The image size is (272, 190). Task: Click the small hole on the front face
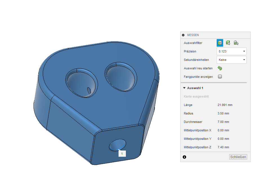[117, 145]
